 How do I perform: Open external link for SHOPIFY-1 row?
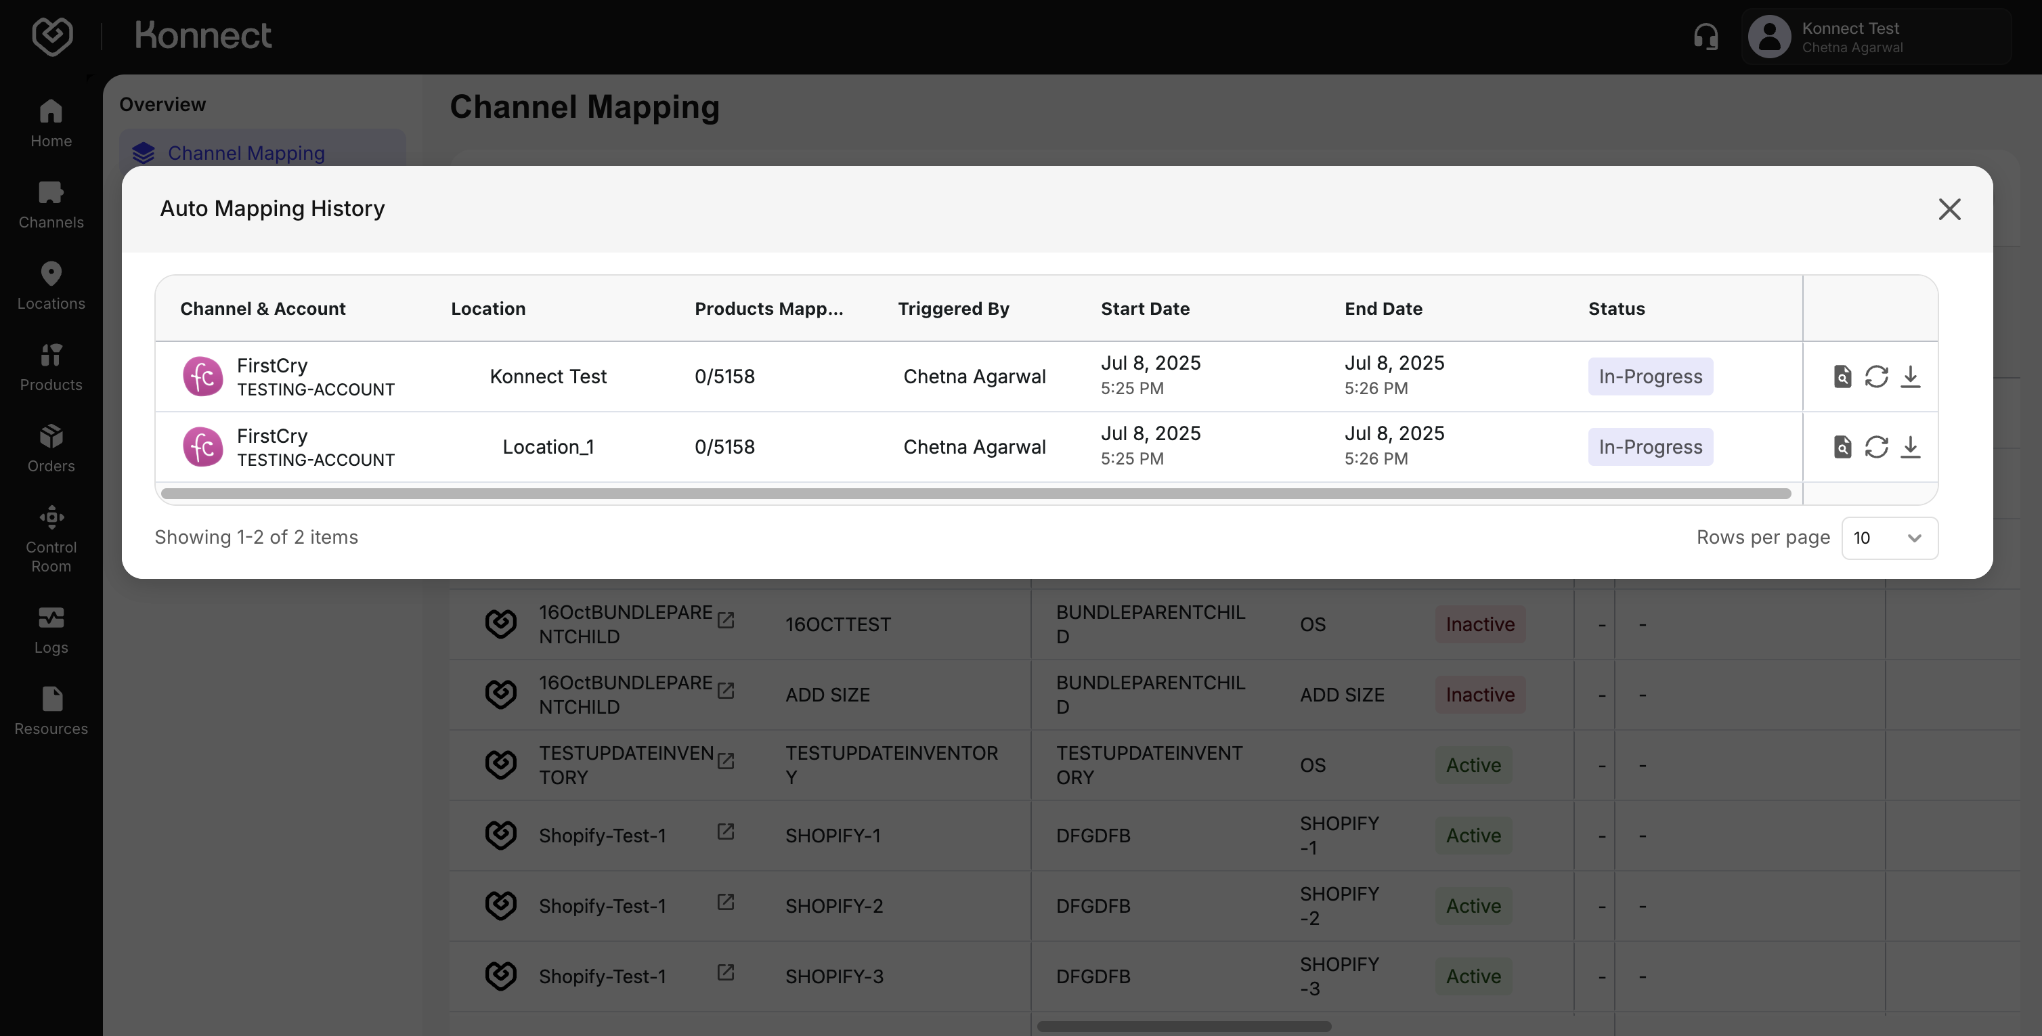click(725, 832)
